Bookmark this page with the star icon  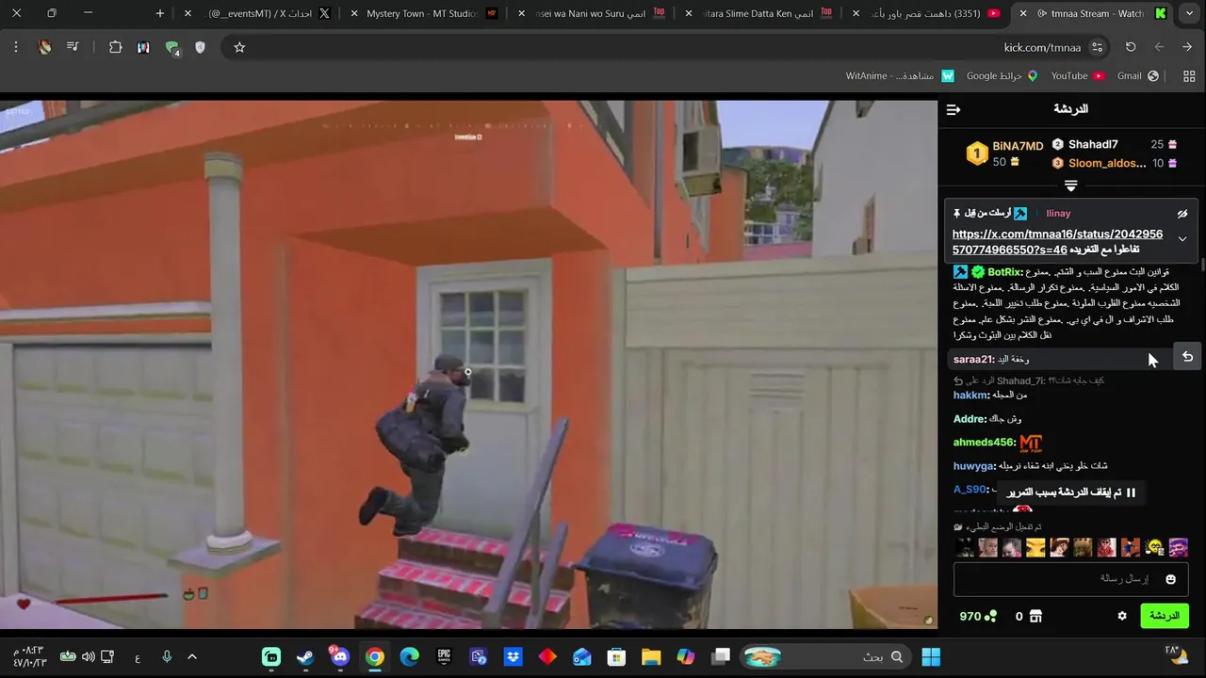tap(239, 47)
